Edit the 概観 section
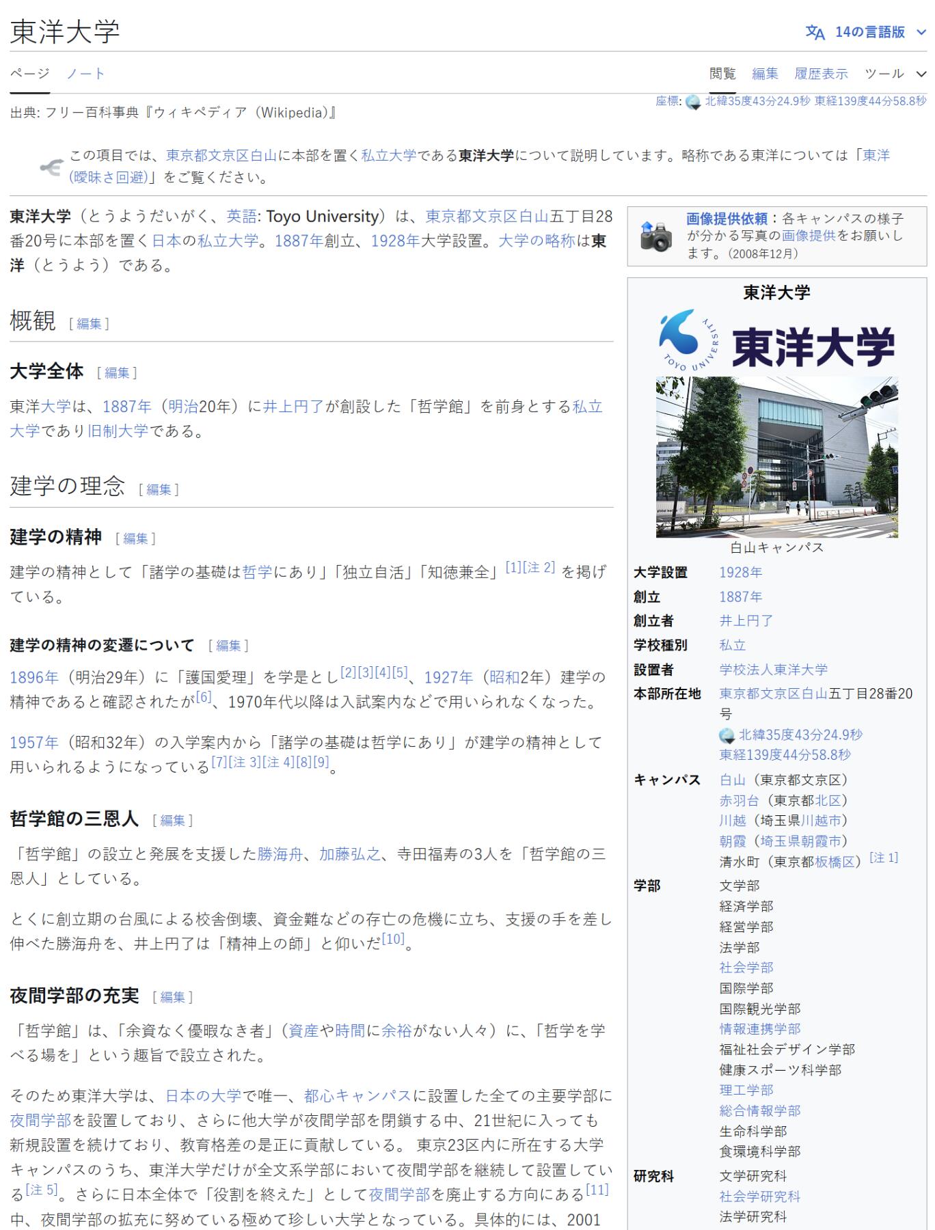This screenshot has height=1230, width=935. pos(89,324)
